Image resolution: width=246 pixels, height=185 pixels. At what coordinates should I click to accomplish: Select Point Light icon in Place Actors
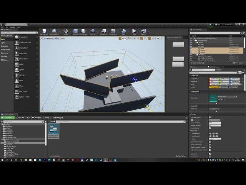(17, 53)
